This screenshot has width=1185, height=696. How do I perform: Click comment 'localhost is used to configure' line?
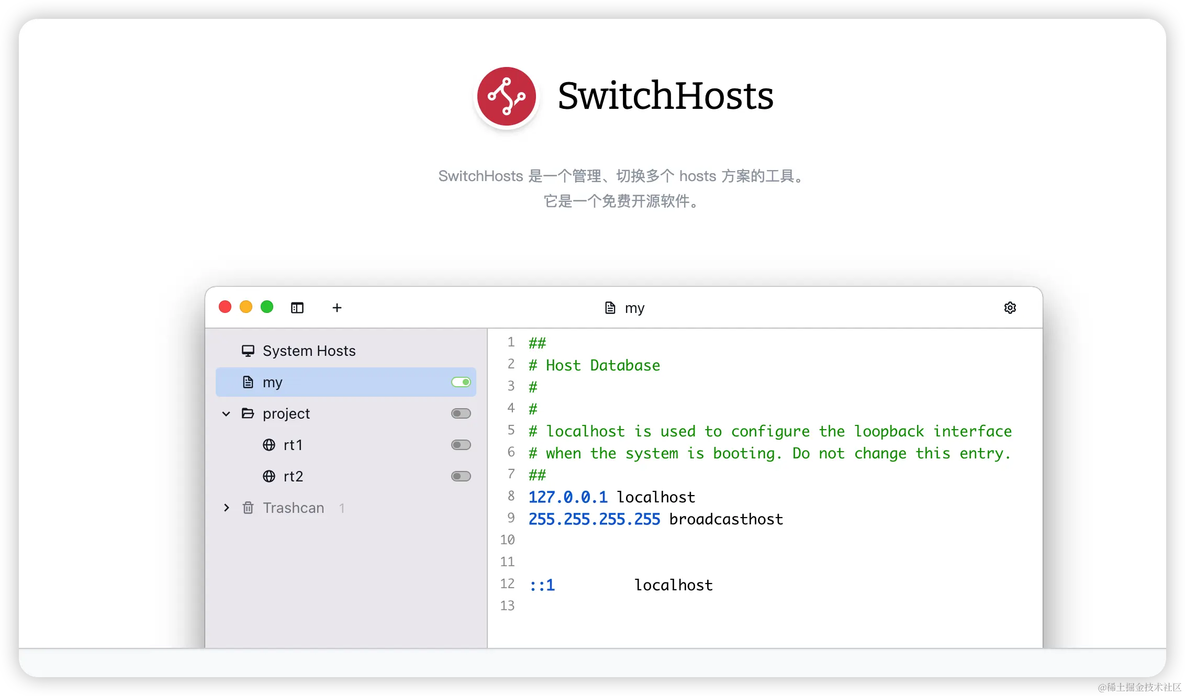(x=770, y=431)
